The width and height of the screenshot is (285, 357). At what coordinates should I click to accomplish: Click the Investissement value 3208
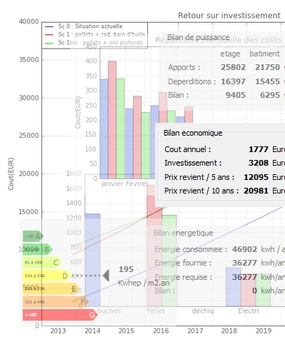click(259, 163)
